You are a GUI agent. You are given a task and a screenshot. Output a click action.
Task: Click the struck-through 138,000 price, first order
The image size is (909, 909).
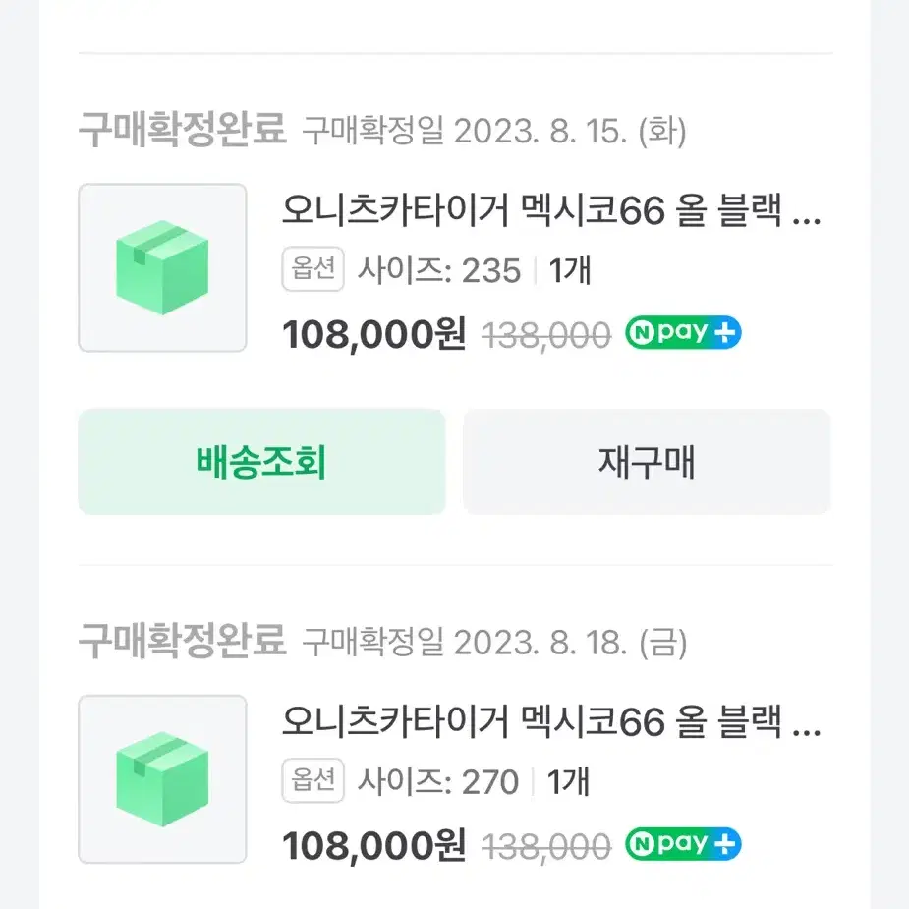546,336
